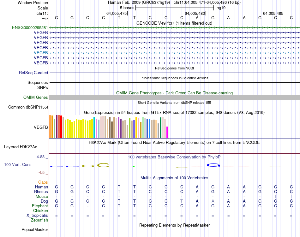The image size is (300, 237).
Task: Click the ENSG00000295281 gene label
Action: [30, 28]
